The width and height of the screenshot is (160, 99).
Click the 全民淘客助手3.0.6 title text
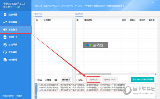(x=14, y=4)
